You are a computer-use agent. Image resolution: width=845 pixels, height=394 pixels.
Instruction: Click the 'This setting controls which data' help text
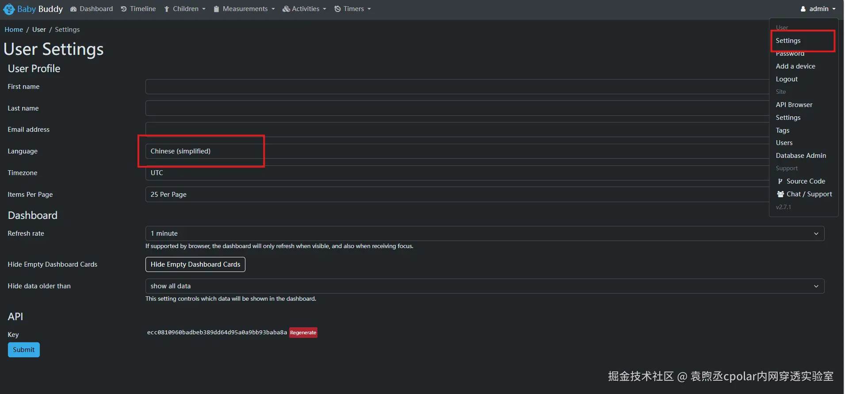(x=231, y=299)
